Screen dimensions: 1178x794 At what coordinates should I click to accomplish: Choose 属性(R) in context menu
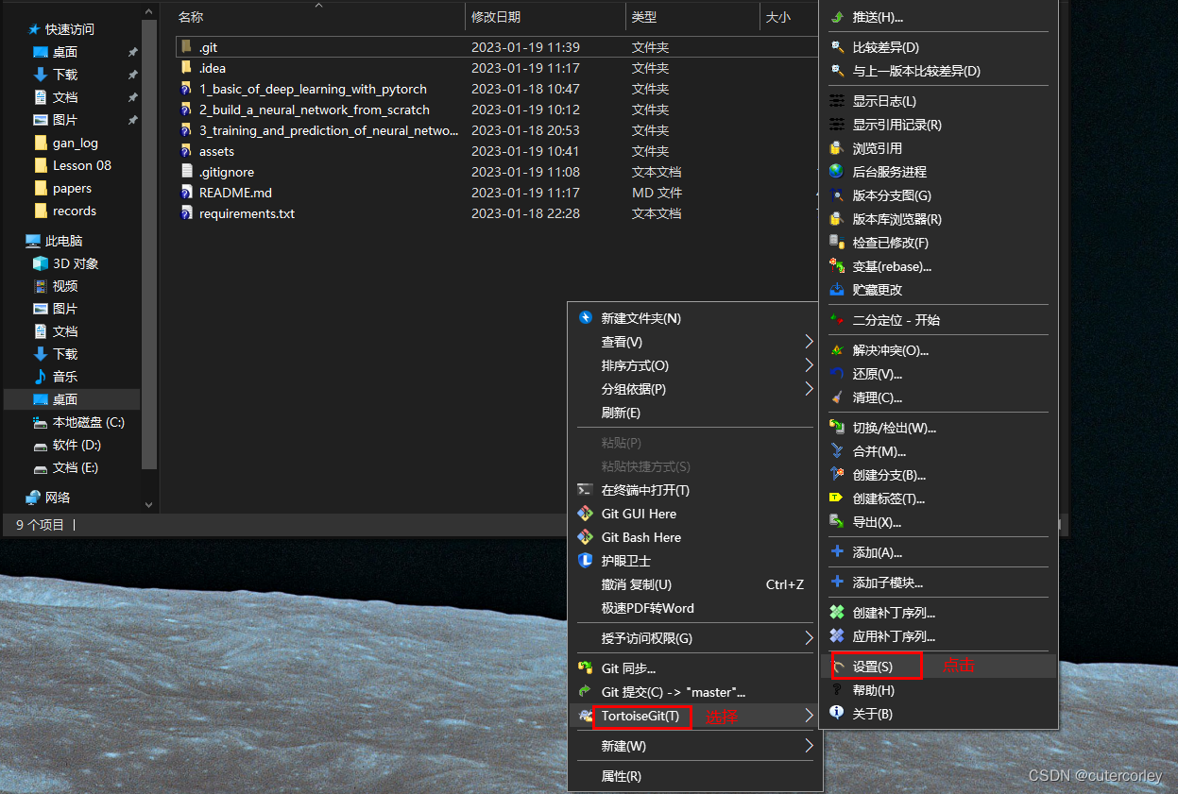click(x=695, y=776)
